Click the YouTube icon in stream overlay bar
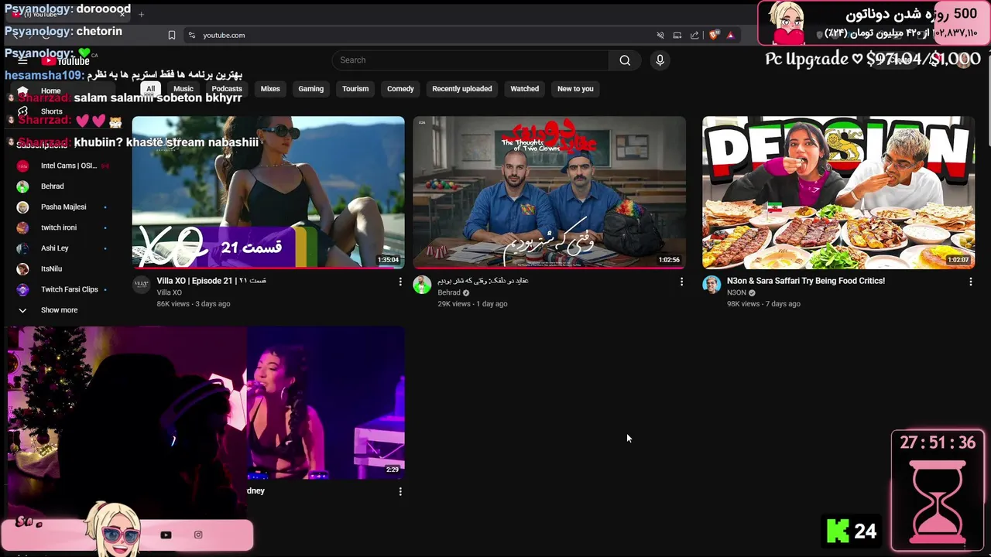 [x=166, y=535]
